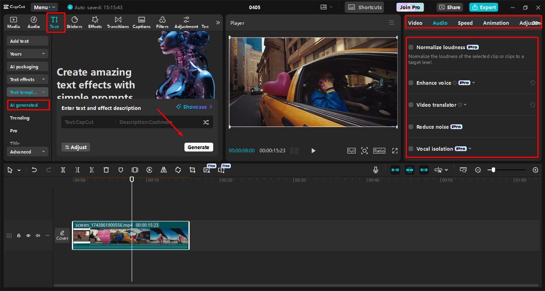Switch to the Speed tab
The width and height of the screenshot is (545, 291).
(x=465, y=23)
